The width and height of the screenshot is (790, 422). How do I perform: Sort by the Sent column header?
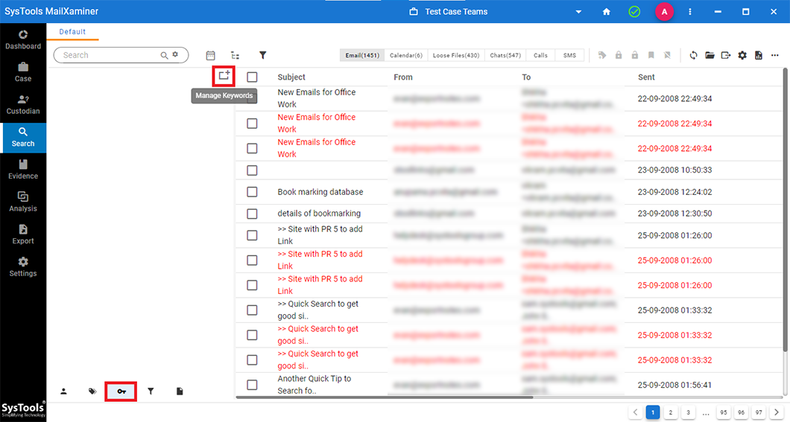646,77
